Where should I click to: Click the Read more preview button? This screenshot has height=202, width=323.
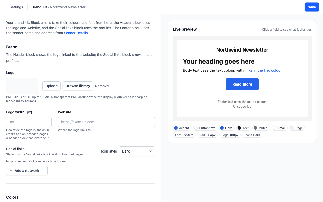(242, 84)
